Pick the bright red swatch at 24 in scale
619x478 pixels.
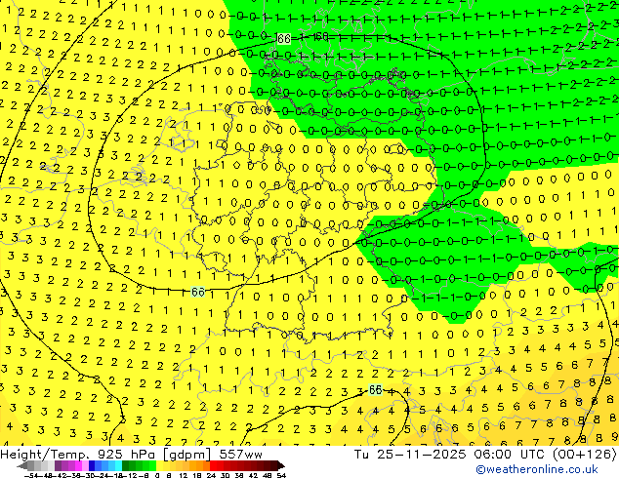click(213, 465)
